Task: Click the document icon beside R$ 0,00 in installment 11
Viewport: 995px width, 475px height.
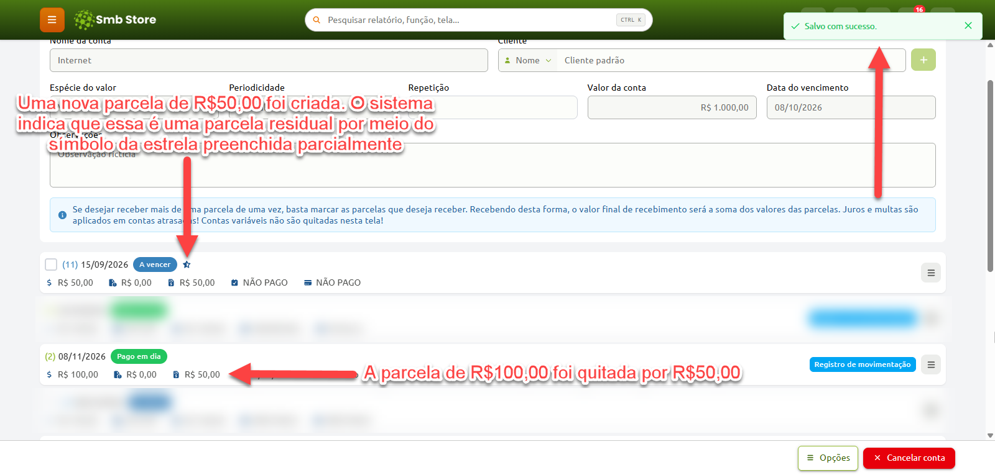Action: click(113, 283)
